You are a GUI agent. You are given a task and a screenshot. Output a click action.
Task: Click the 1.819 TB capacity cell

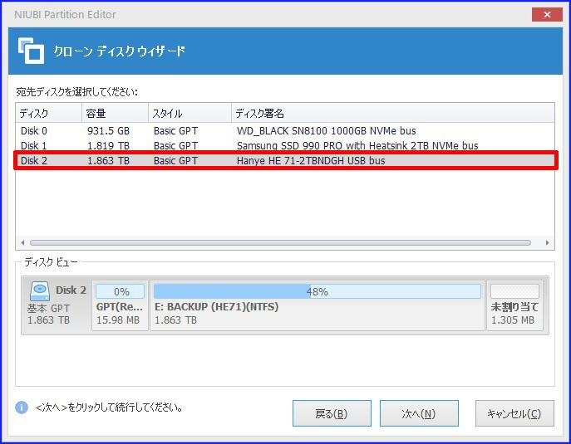108,145
